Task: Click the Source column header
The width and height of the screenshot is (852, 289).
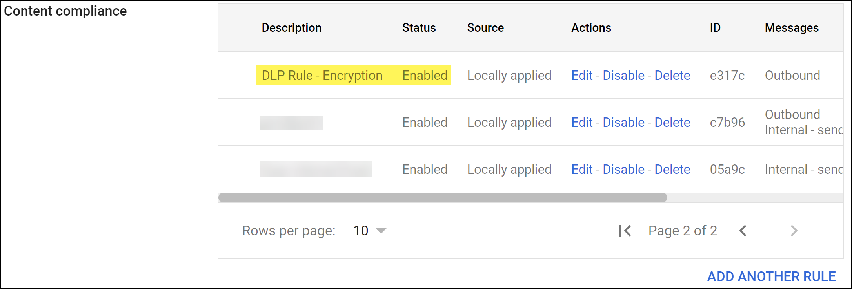Action: tap(485, 28)
